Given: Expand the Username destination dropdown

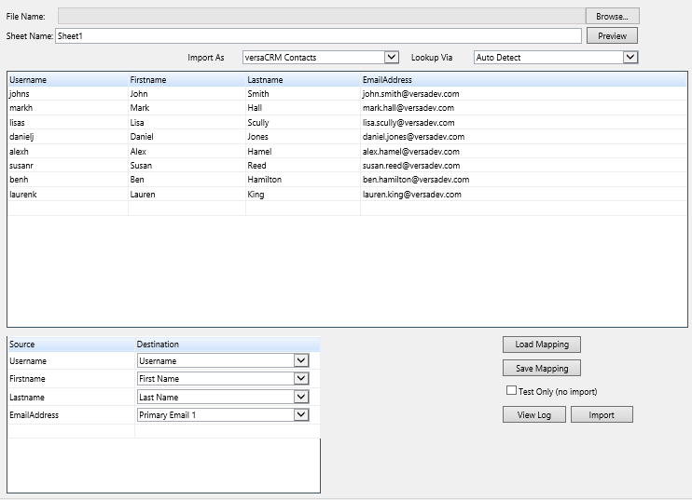Looking at the screenshot, I should pyautogui.click(x=223, y=360).
